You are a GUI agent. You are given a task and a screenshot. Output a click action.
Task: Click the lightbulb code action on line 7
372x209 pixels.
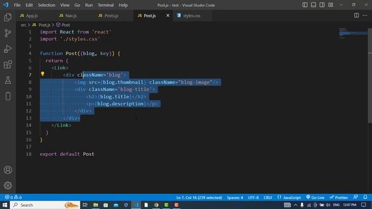(x=42, y=74)
